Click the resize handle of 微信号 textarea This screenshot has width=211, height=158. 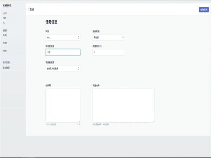pyautogui.click(x=79, y=121)
